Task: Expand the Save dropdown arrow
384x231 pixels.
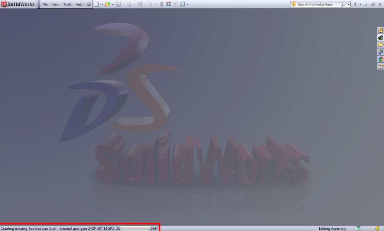Action: tap(124, 4)
